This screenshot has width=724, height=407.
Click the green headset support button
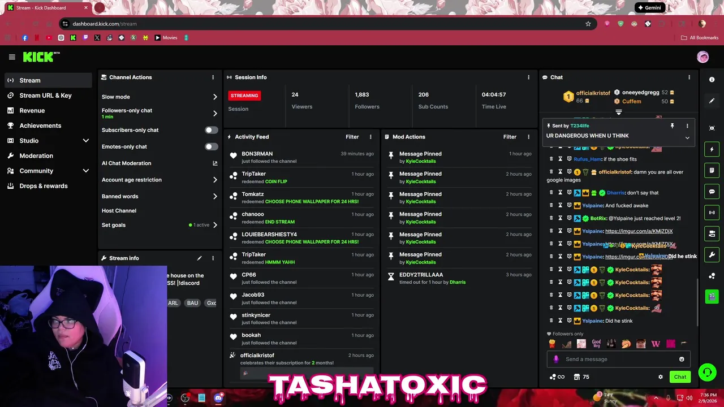point(707,372)
